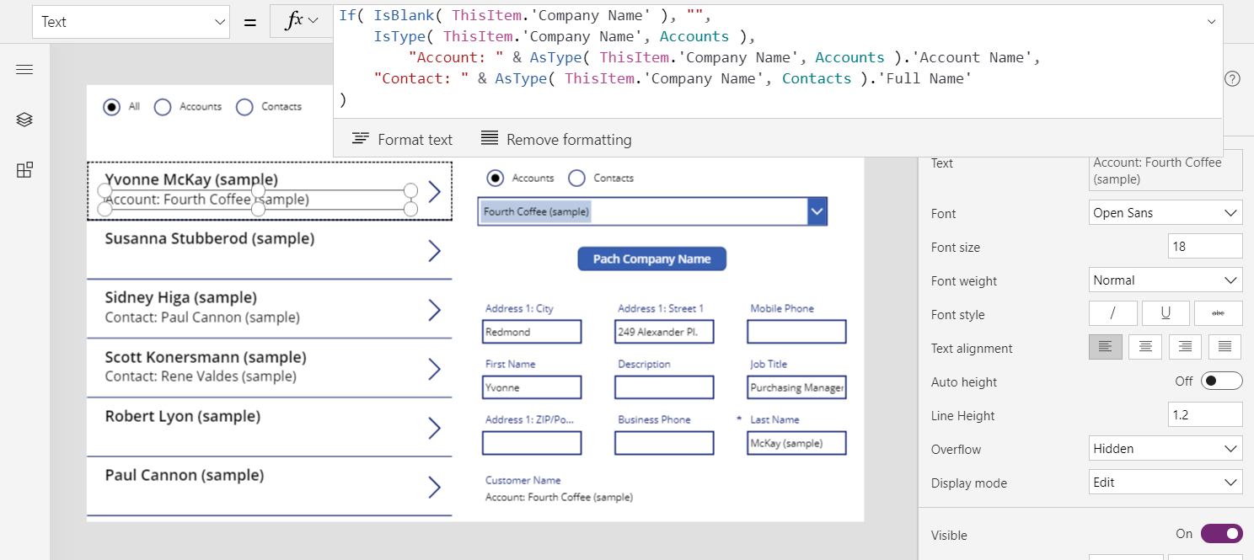Open the Tree view panel
1254x560 pixels.
24,119
